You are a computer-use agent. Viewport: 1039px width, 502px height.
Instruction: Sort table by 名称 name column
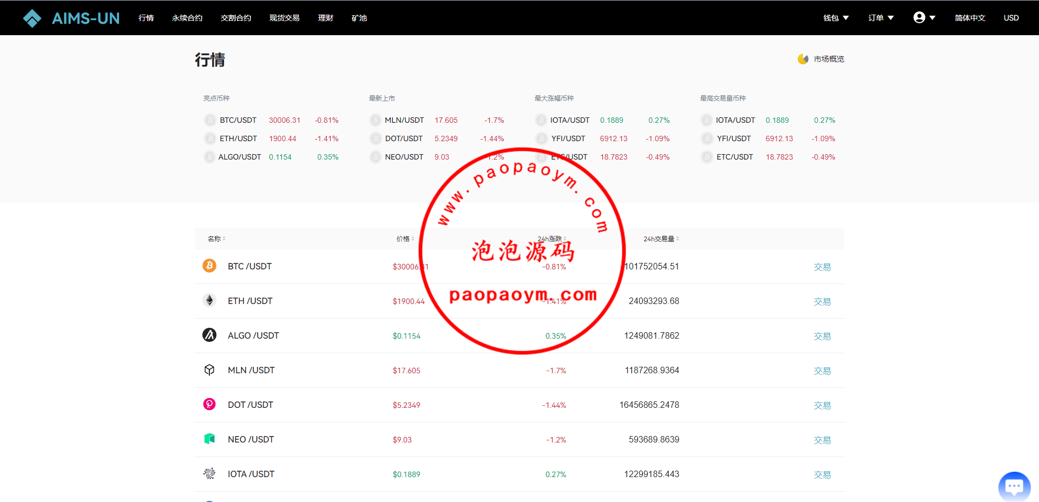pos(216,239)
